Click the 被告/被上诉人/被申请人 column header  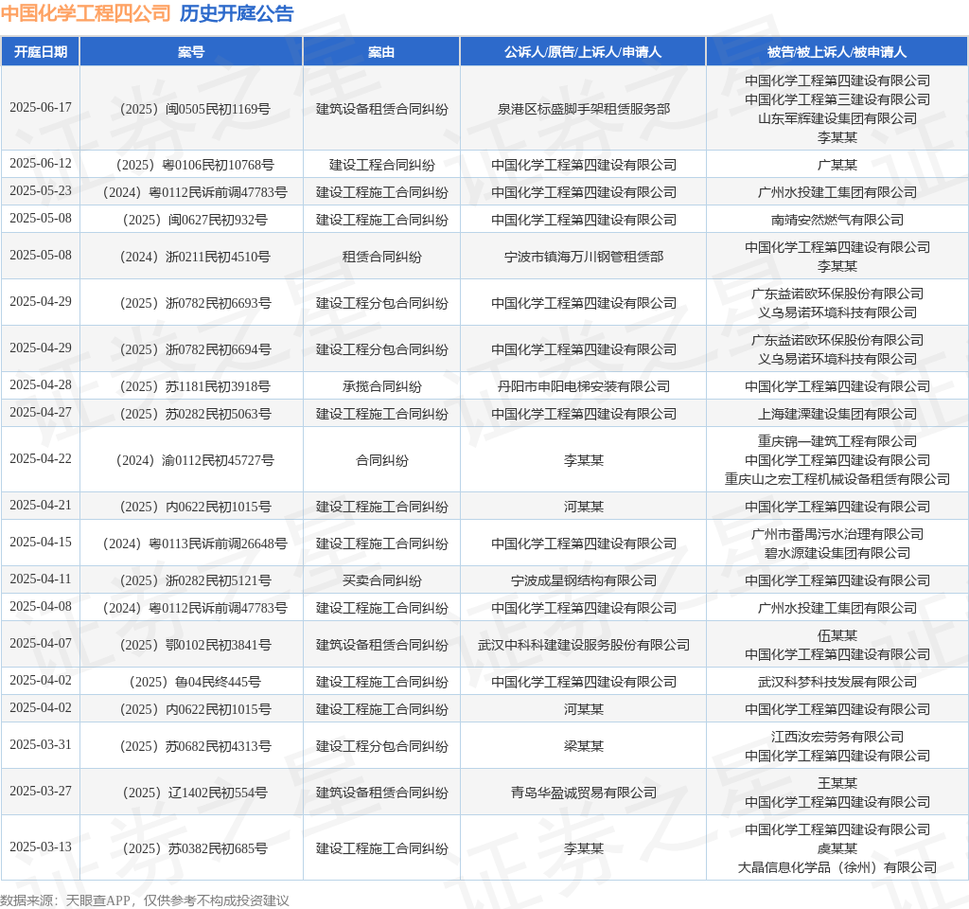point(837,52)
